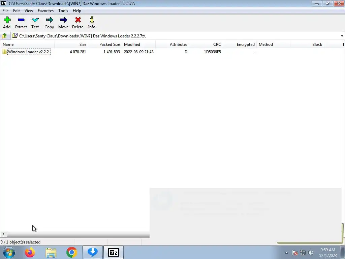Viewport: 345px width, 259px height.
Task: Expand the address bar path dropdown
Action: point(342,36)
